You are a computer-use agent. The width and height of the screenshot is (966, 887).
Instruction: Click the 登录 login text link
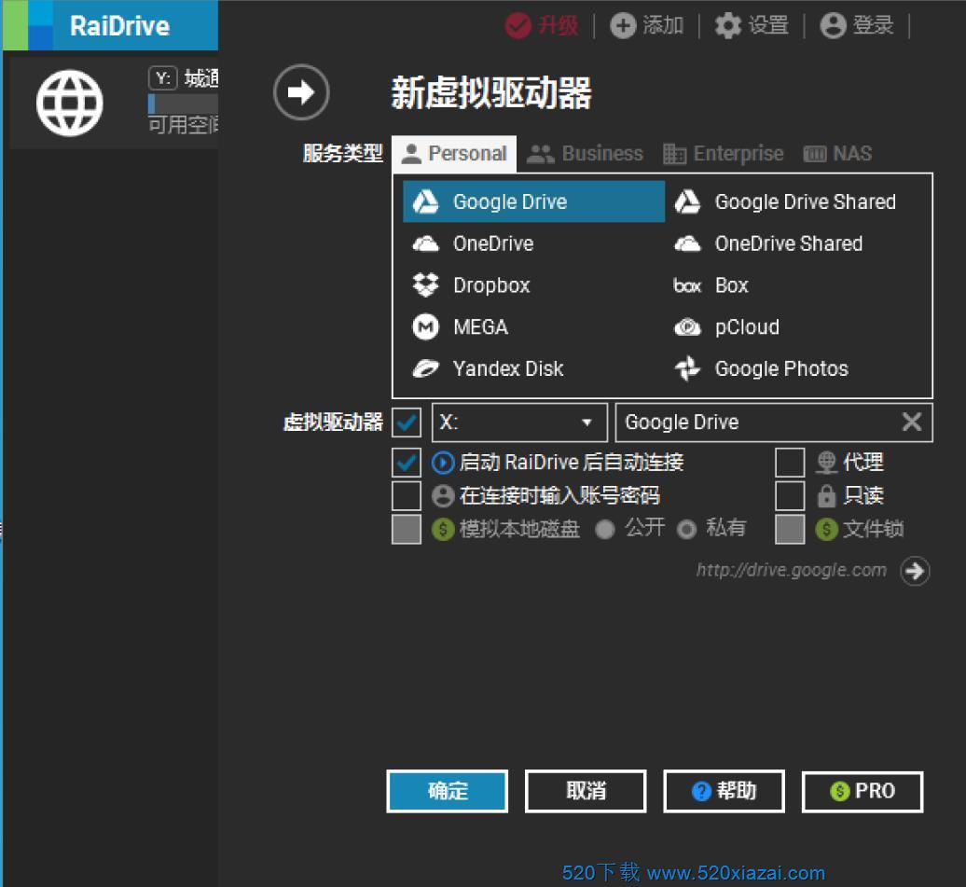[874, 26]
